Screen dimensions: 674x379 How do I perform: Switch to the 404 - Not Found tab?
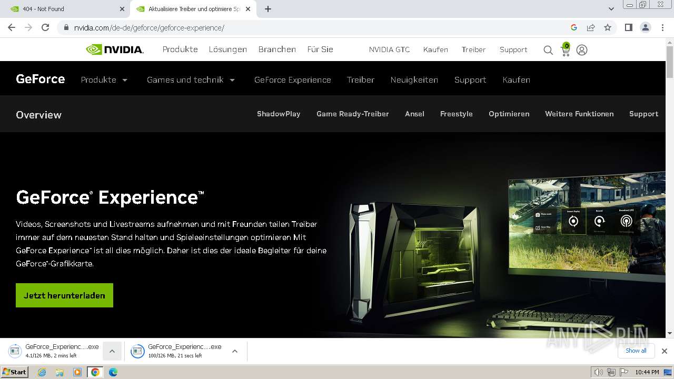click(64, 9)
